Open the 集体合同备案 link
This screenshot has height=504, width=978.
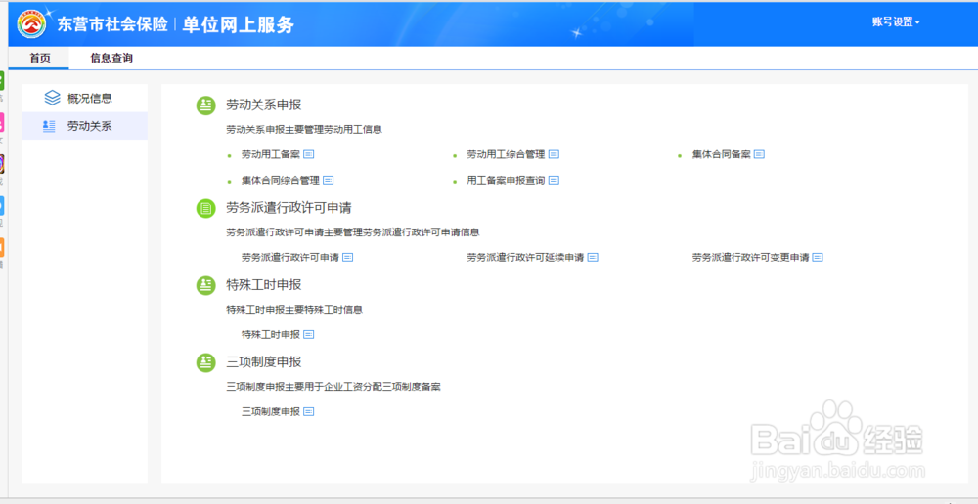[721, 154]
